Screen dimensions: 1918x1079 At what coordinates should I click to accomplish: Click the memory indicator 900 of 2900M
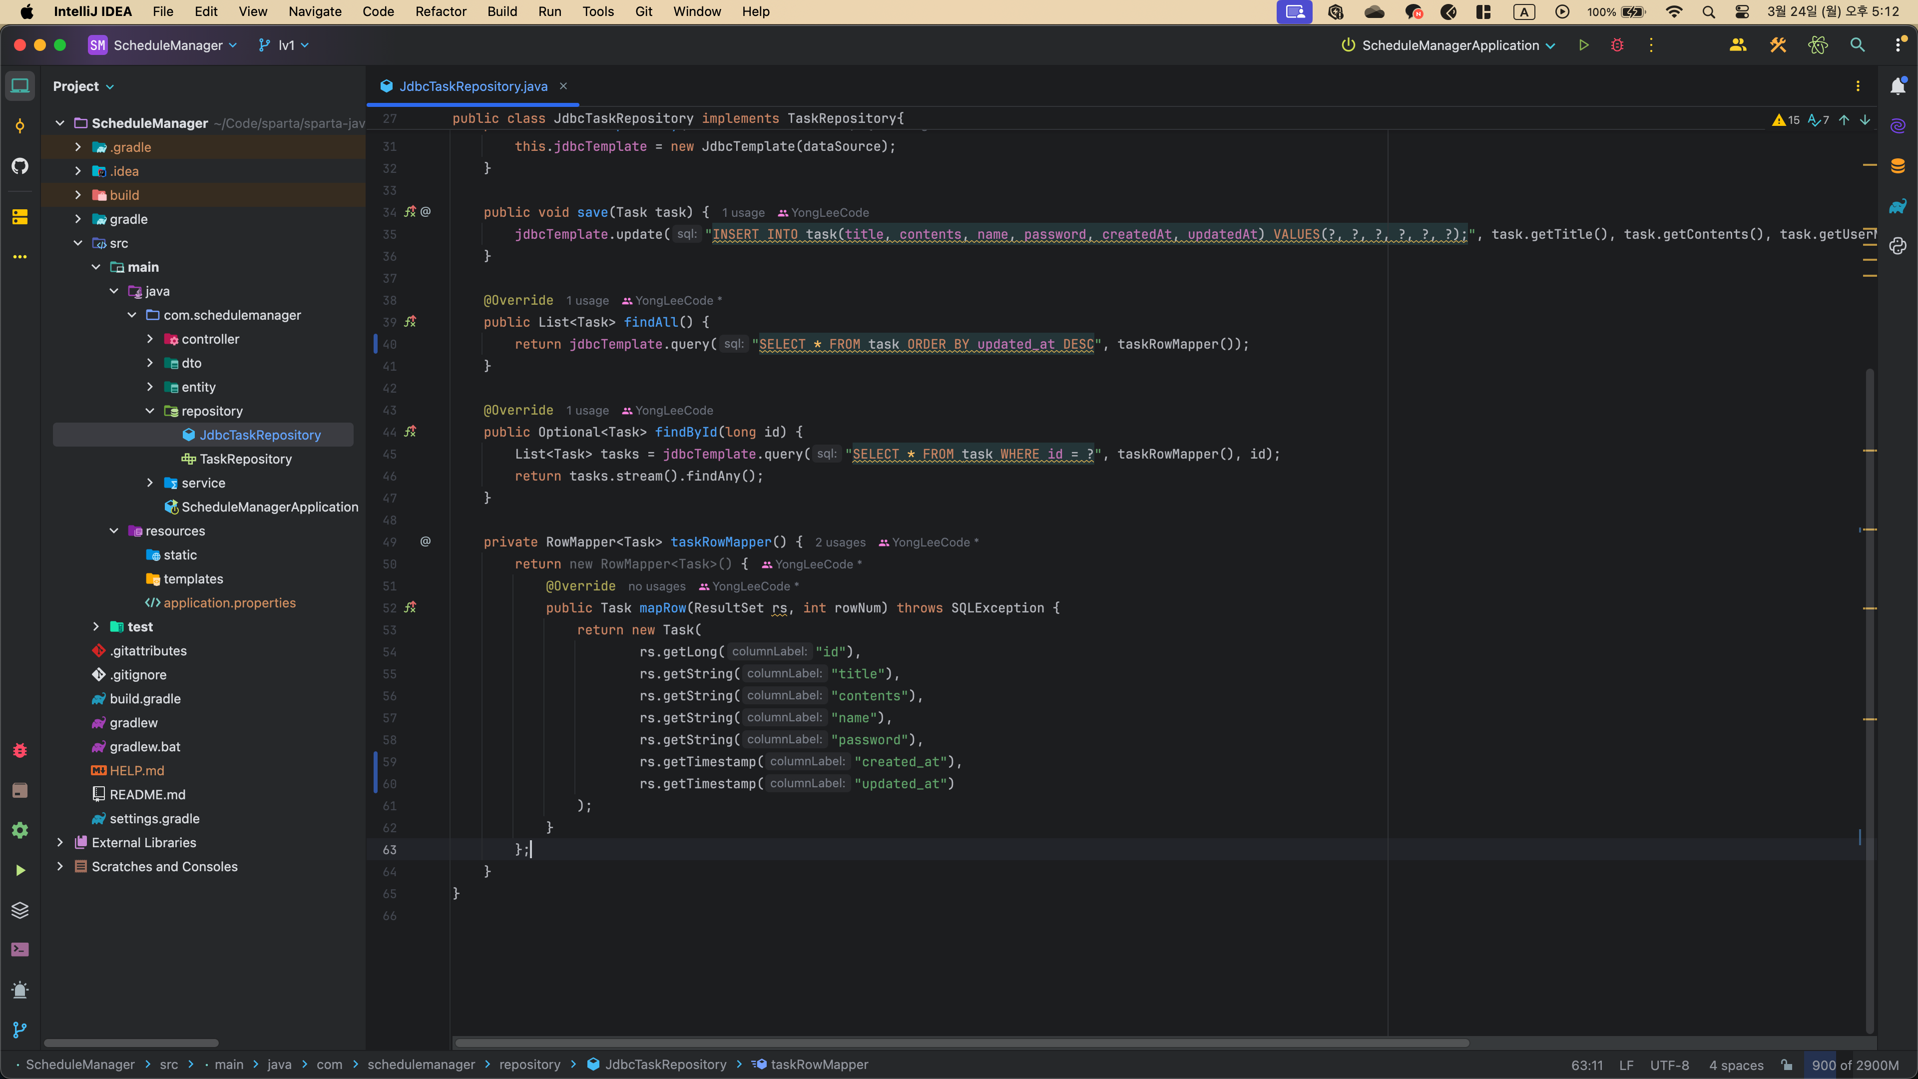coord(1855,1065)
